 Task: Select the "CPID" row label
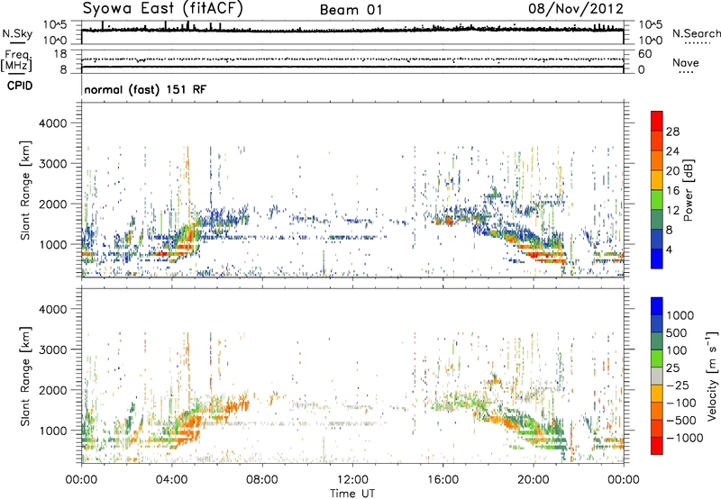coord(20,86)
